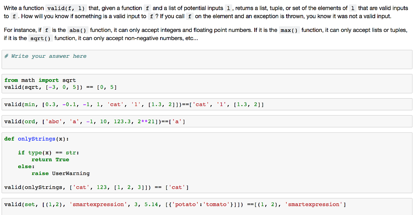Click the valid(min, ...) code cell
This screenshot has height=215, width=414.
(207, 104)
